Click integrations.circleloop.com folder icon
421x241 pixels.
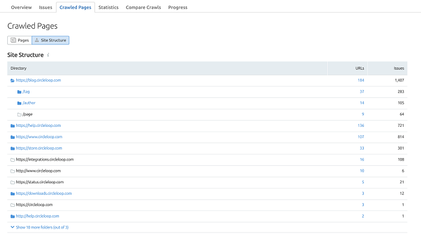13,160
